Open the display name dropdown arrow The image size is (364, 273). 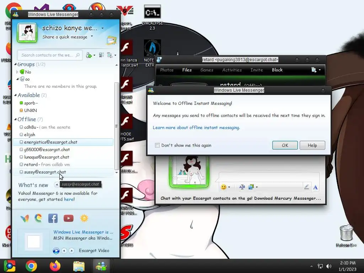pos(102,28)
